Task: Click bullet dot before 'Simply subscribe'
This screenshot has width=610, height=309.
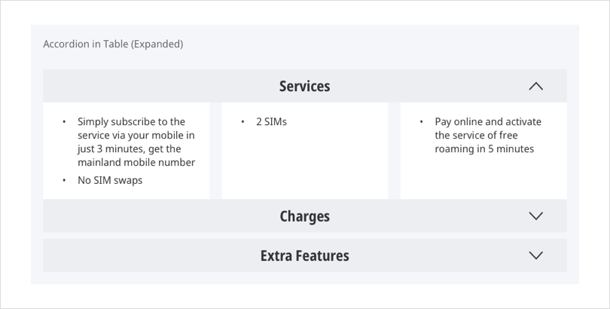Action: pos(65,121)
